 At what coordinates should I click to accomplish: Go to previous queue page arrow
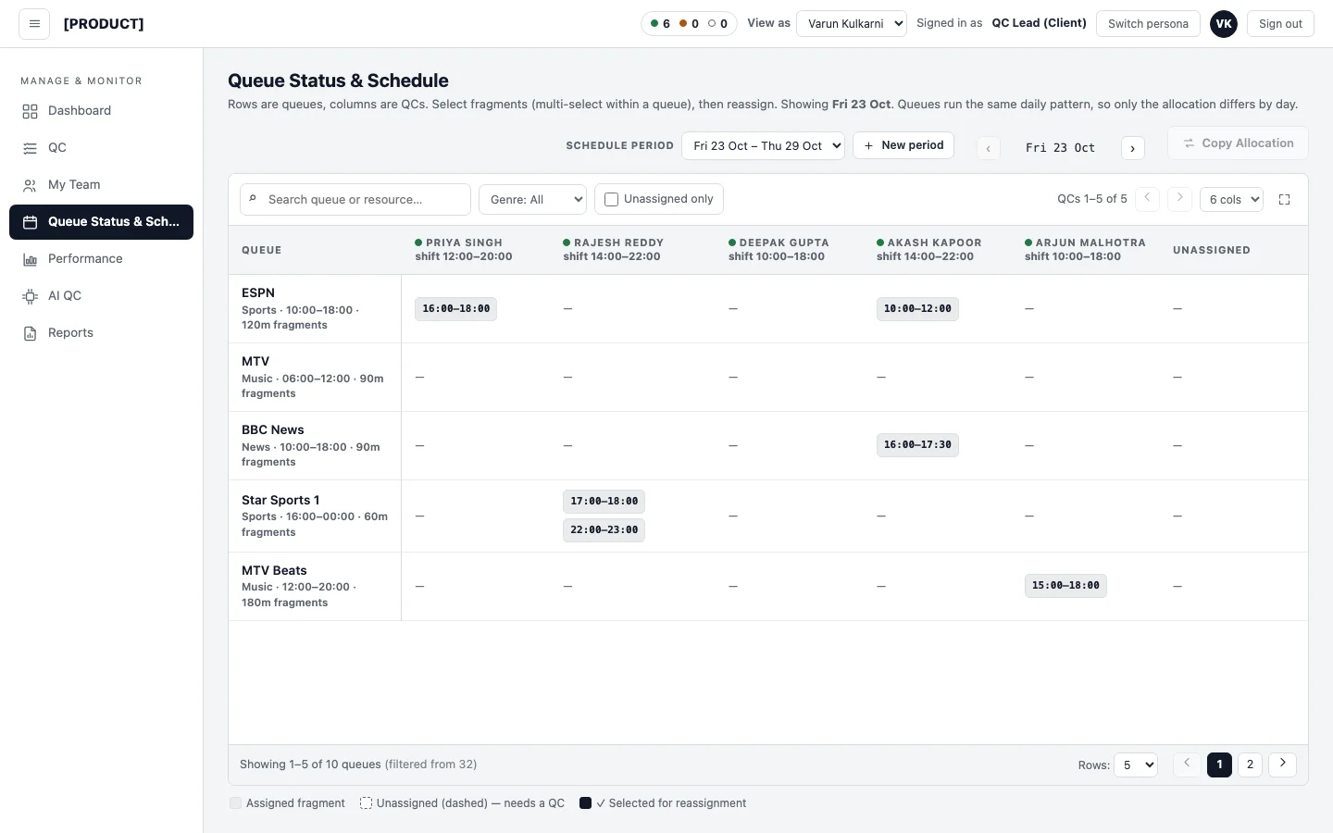pyautogui.click(x=1187, y=764)
